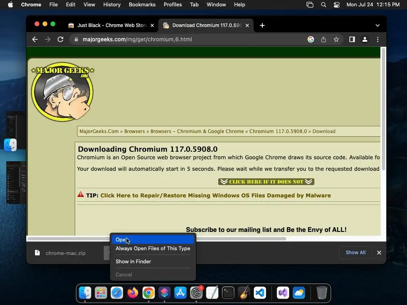Image resolution: width=407 pixels, height=305 pixels.
Task: Click the Google Chrome Dock icon
Action: pyautogui.click(x=149, y=293)
